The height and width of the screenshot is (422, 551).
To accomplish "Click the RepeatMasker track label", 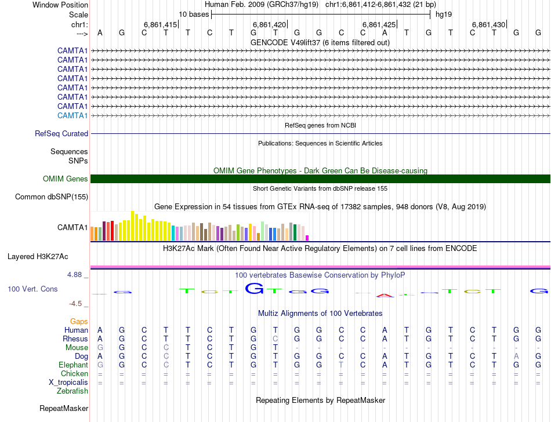I will pos(63,409).
